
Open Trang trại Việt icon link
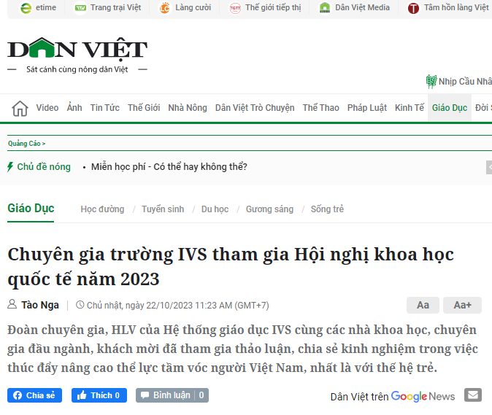tap(80, 8)
